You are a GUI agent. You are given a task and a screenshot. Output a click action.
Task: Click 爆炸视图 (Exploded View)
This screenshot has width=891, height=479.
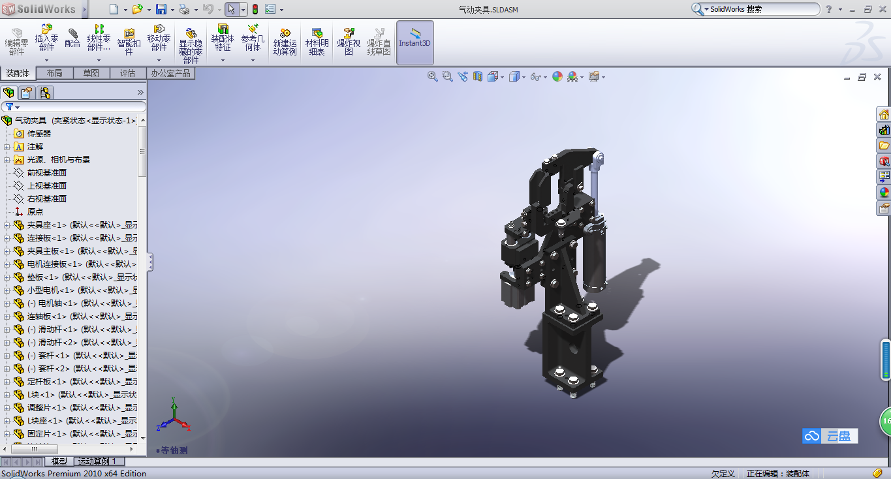(x=349, y=42)
